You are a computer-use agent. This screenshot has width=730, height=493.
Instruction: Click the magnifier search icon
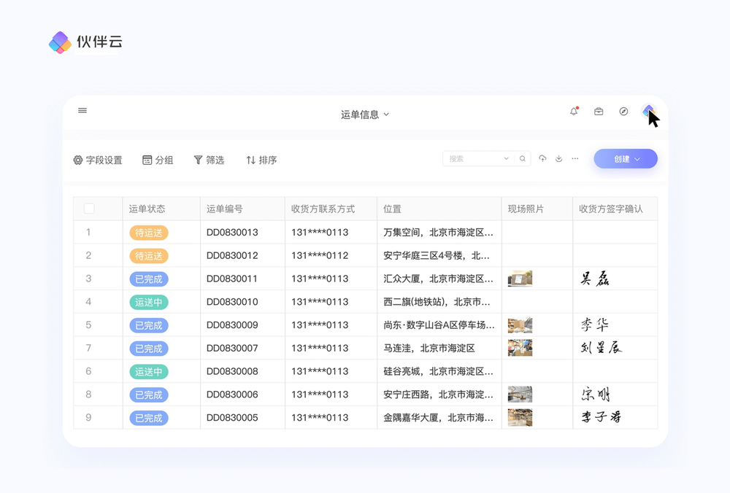point(523,159)
